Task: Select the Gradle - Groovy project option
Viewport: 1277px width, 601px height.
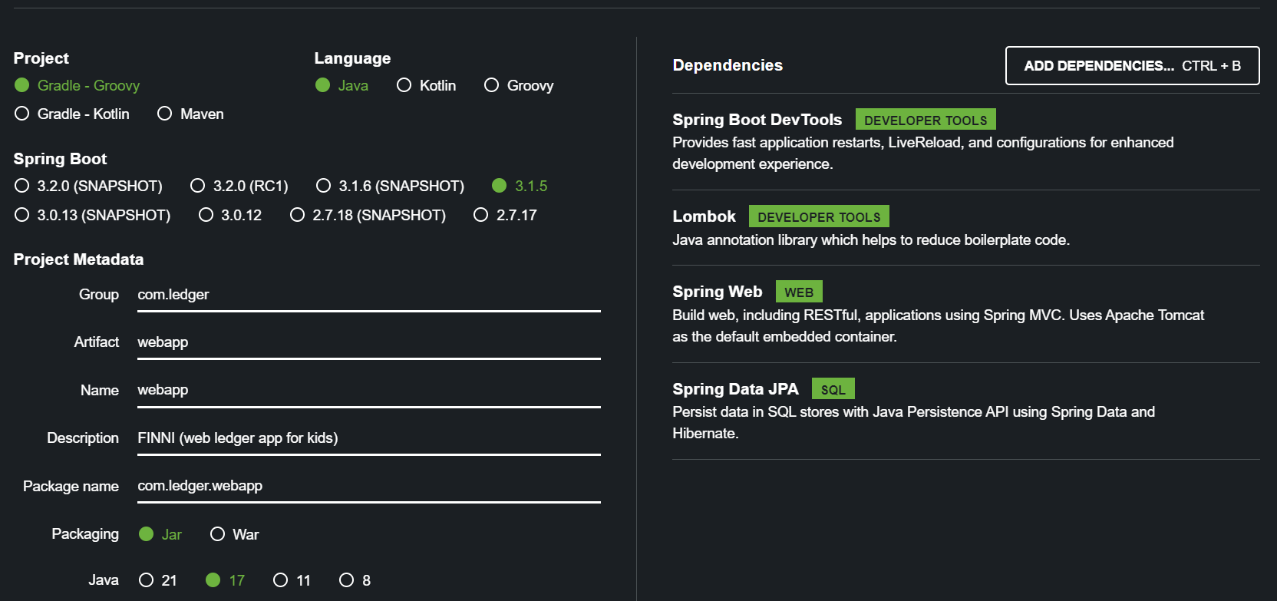Action: pos(77,85)
